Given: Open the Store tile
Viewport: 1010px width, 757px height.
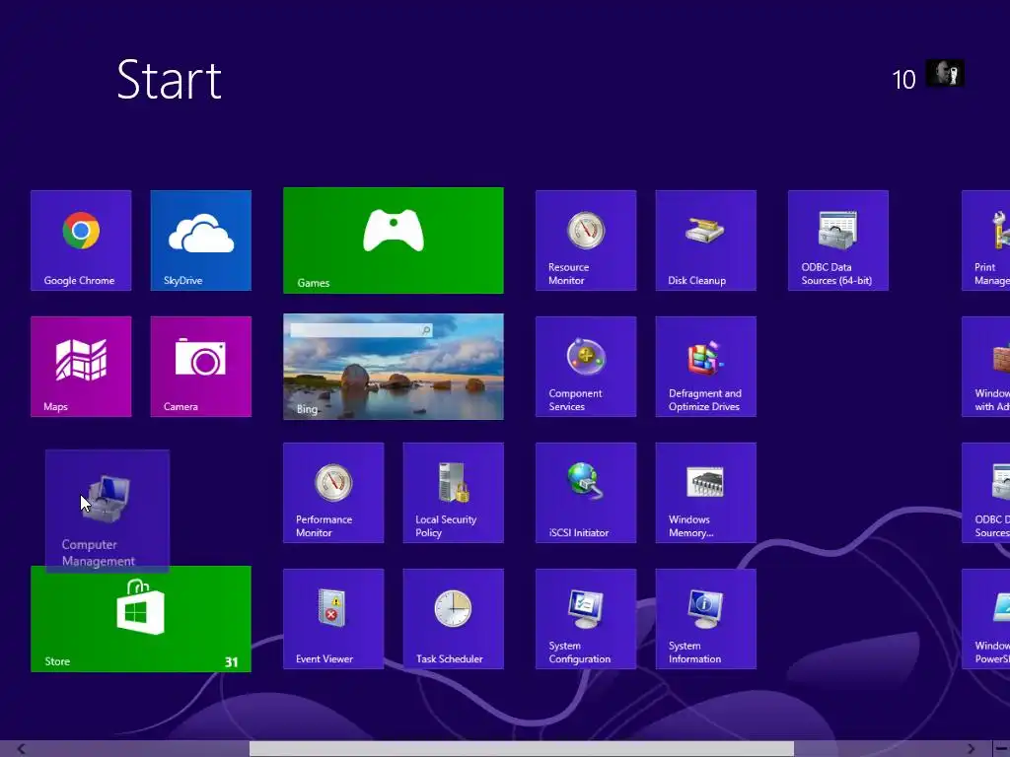Looking at the screenshot, I should tap(141, 619).
